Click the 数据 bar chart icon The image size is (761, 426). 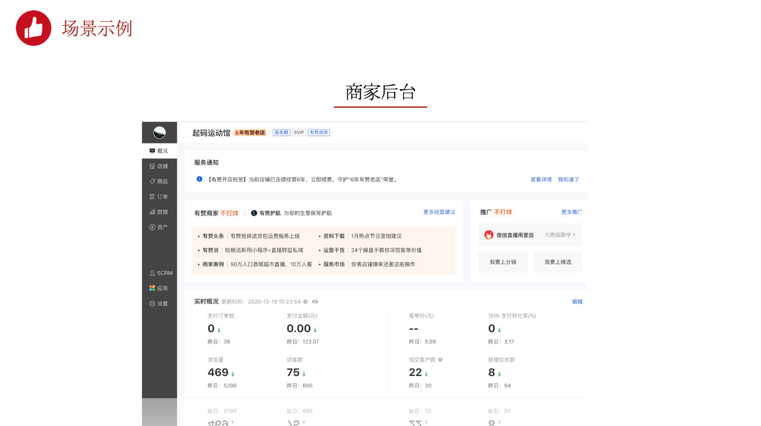tap(152, 212)
